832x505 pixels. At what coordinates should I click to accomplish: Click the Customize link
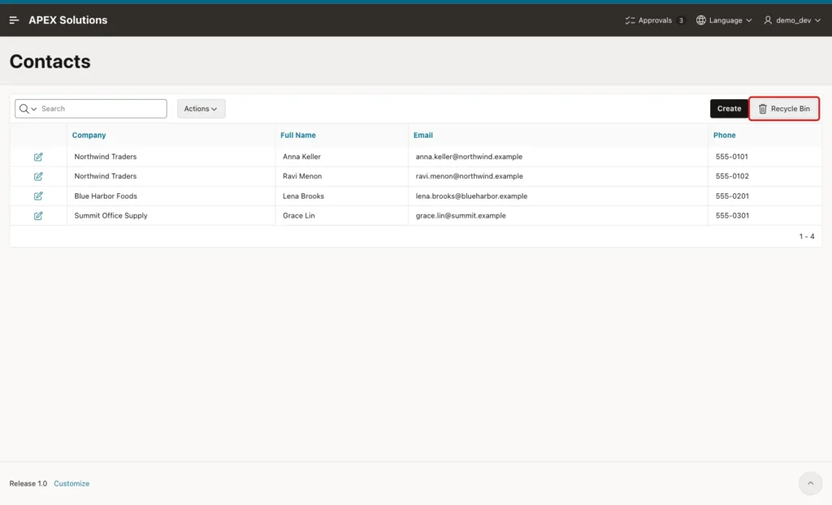pos(71,483)
